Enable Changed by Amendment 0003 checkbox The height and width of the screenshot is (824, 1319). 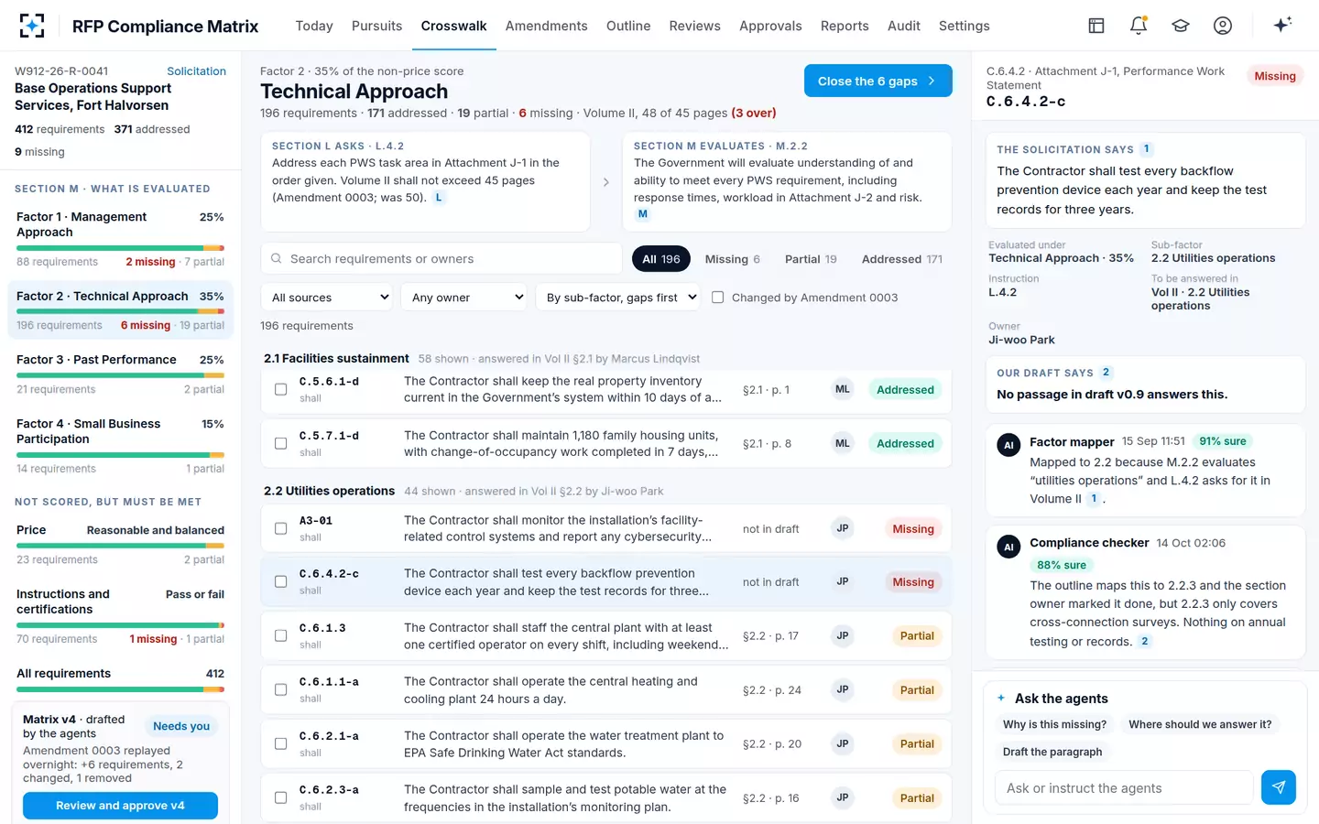(718, 298)
